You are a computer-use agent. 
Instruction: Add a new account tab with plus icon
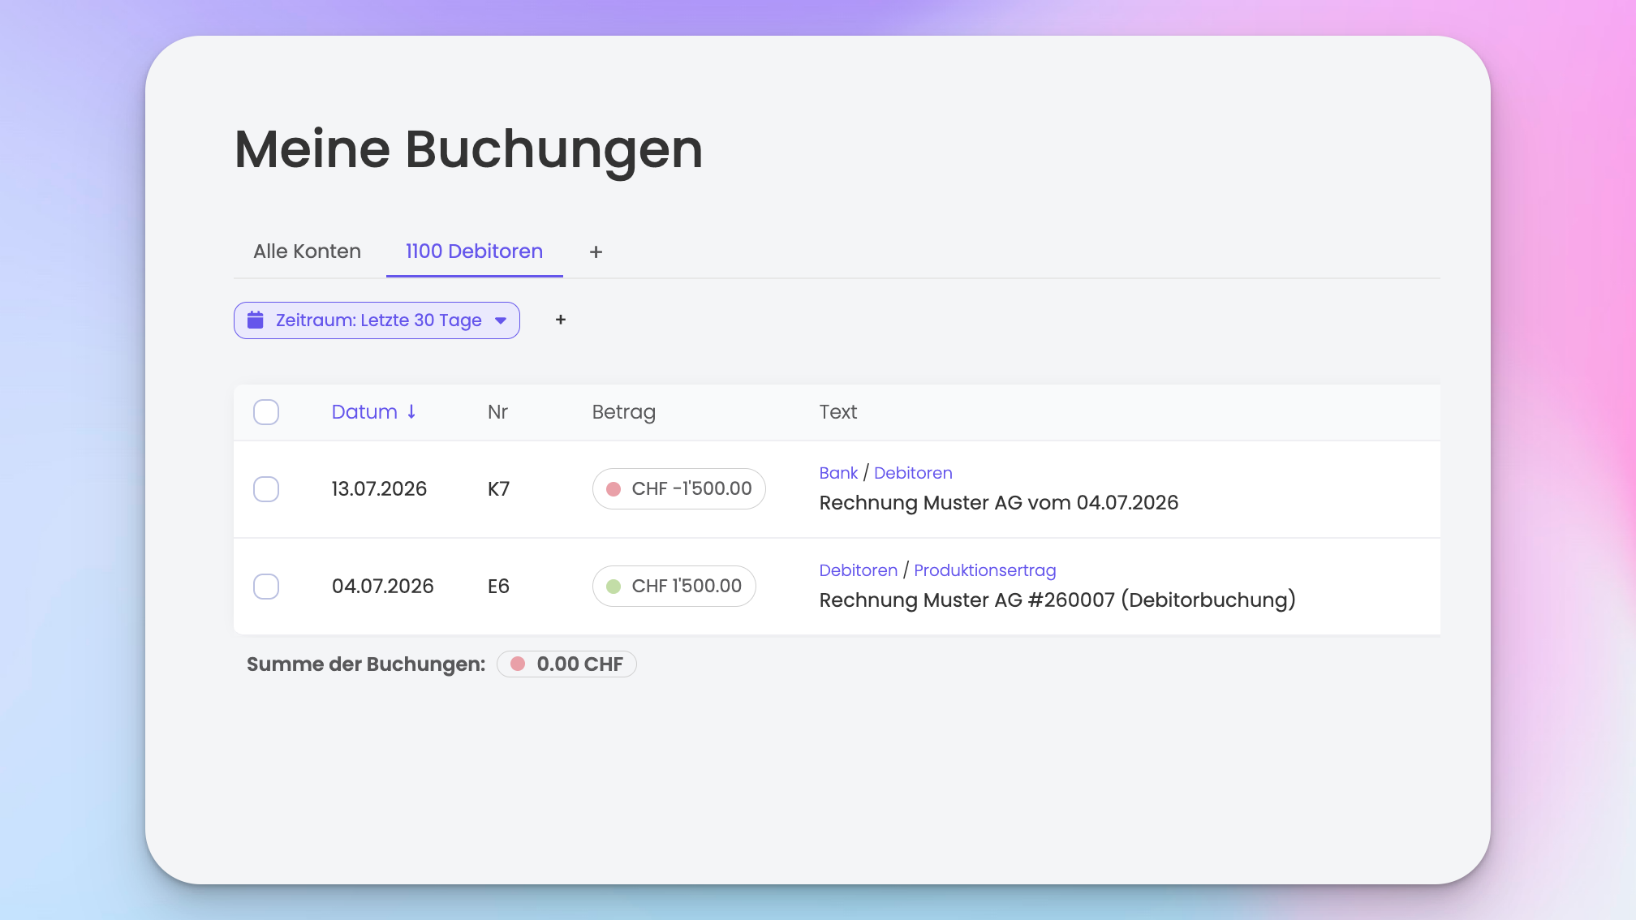pyautogui.click(x=596, y=252)
